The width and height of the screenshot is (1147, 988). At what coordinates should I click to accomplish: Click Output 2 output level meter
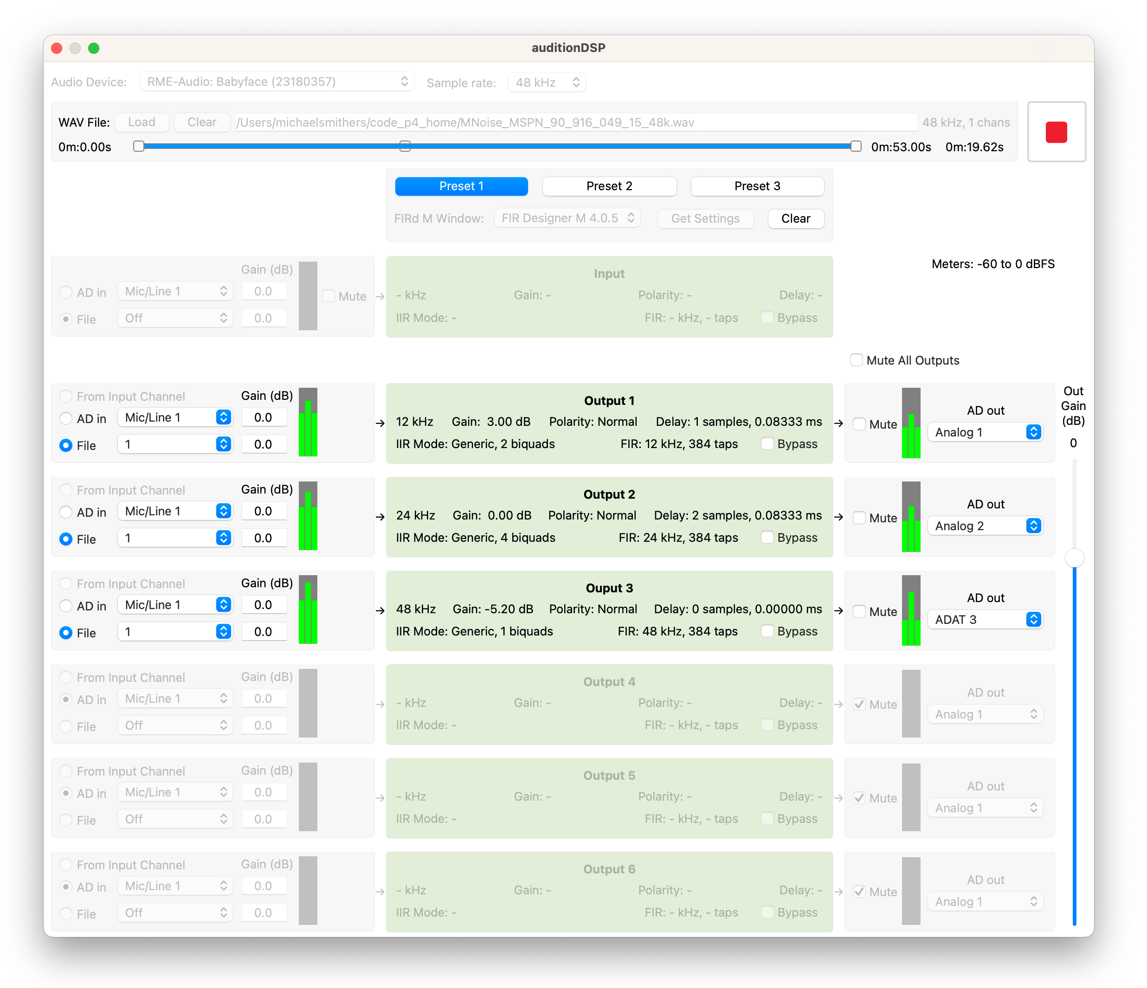(911, 517)
